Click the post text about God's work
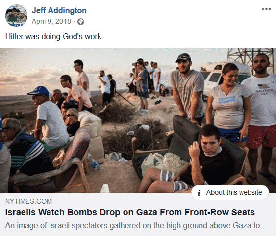This screenshot has height=236, width=276. (x=54, y=37)
